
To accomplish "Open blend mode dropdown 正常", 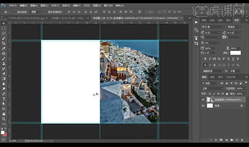I will coord(212,88).
